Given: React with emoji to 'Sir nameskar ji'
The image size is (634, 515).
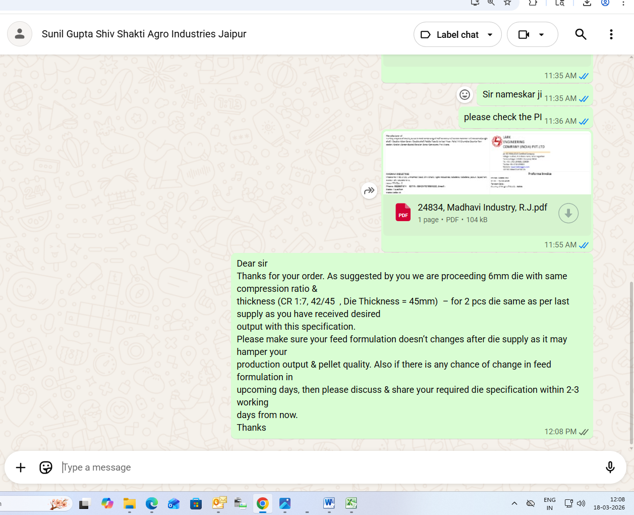Looking at the screenshot, I should pyautogui.click(x=465, y=94).
